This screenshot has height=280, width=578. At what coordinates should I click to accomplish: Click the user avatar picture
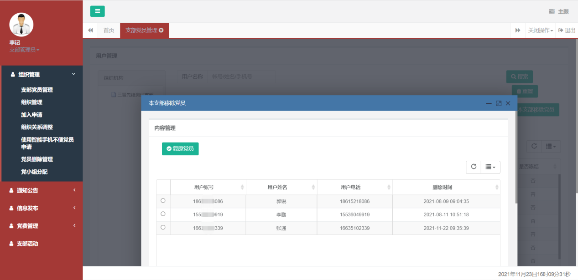point(21,25)
